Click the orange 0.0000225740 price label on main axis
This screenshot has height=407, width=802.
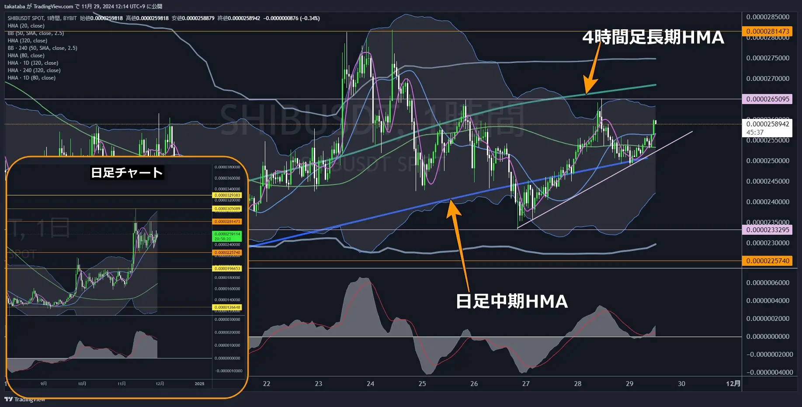pyautogui.click(x=767, y=261)
